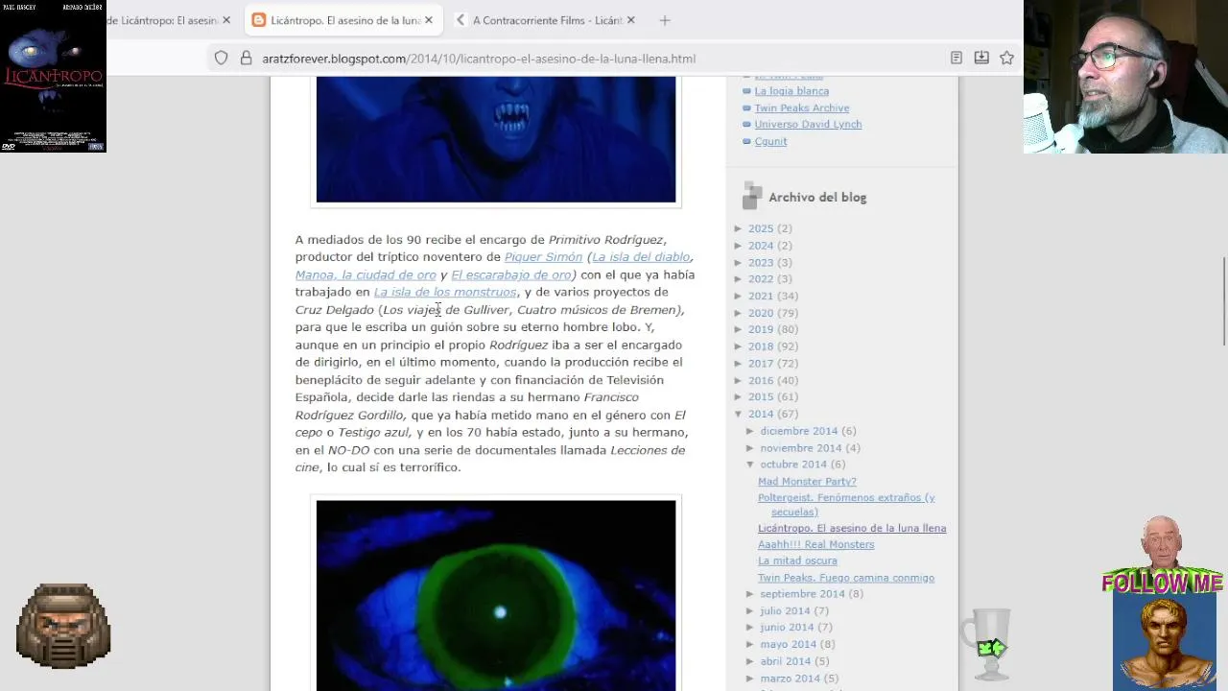Click the FOLLOW ME overlay banner

pyautogui.click(x=1162, y=583)
